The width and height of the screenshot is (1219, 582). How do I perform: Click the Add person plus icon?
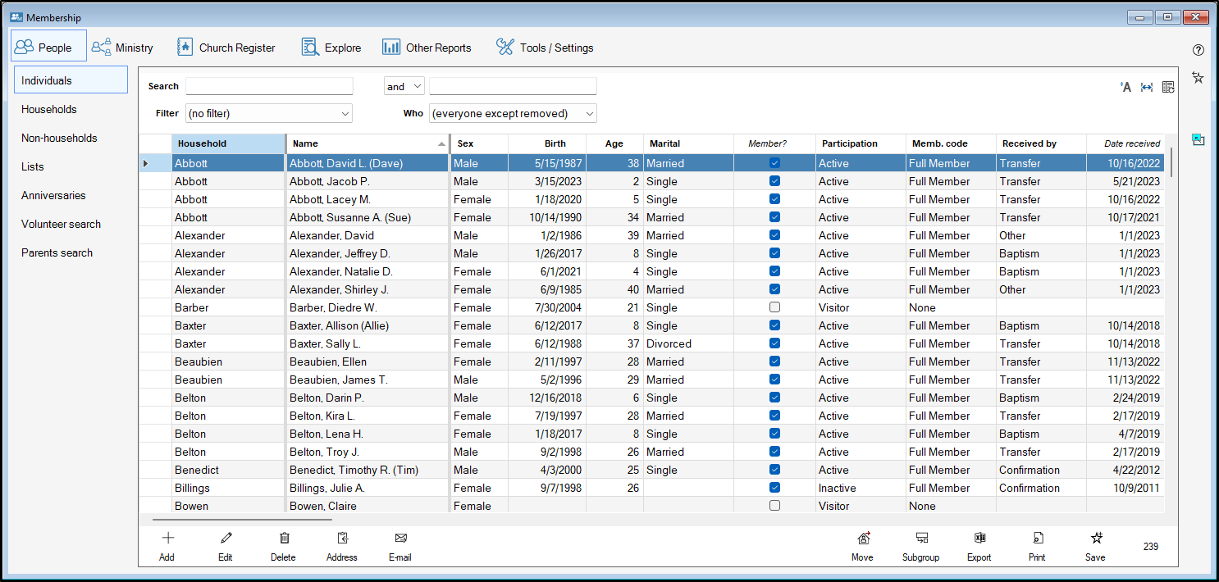click(x=167, y=539)
